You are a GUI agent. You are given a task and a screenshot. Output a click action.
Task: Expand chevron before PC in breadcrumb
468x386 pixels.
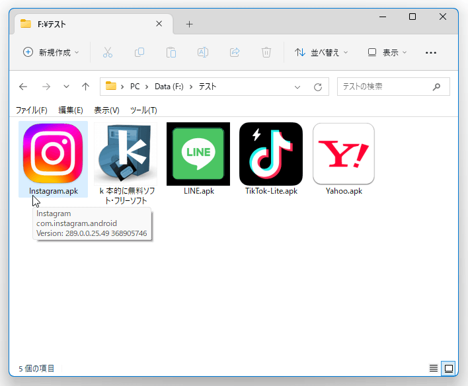tap(122, 87)
